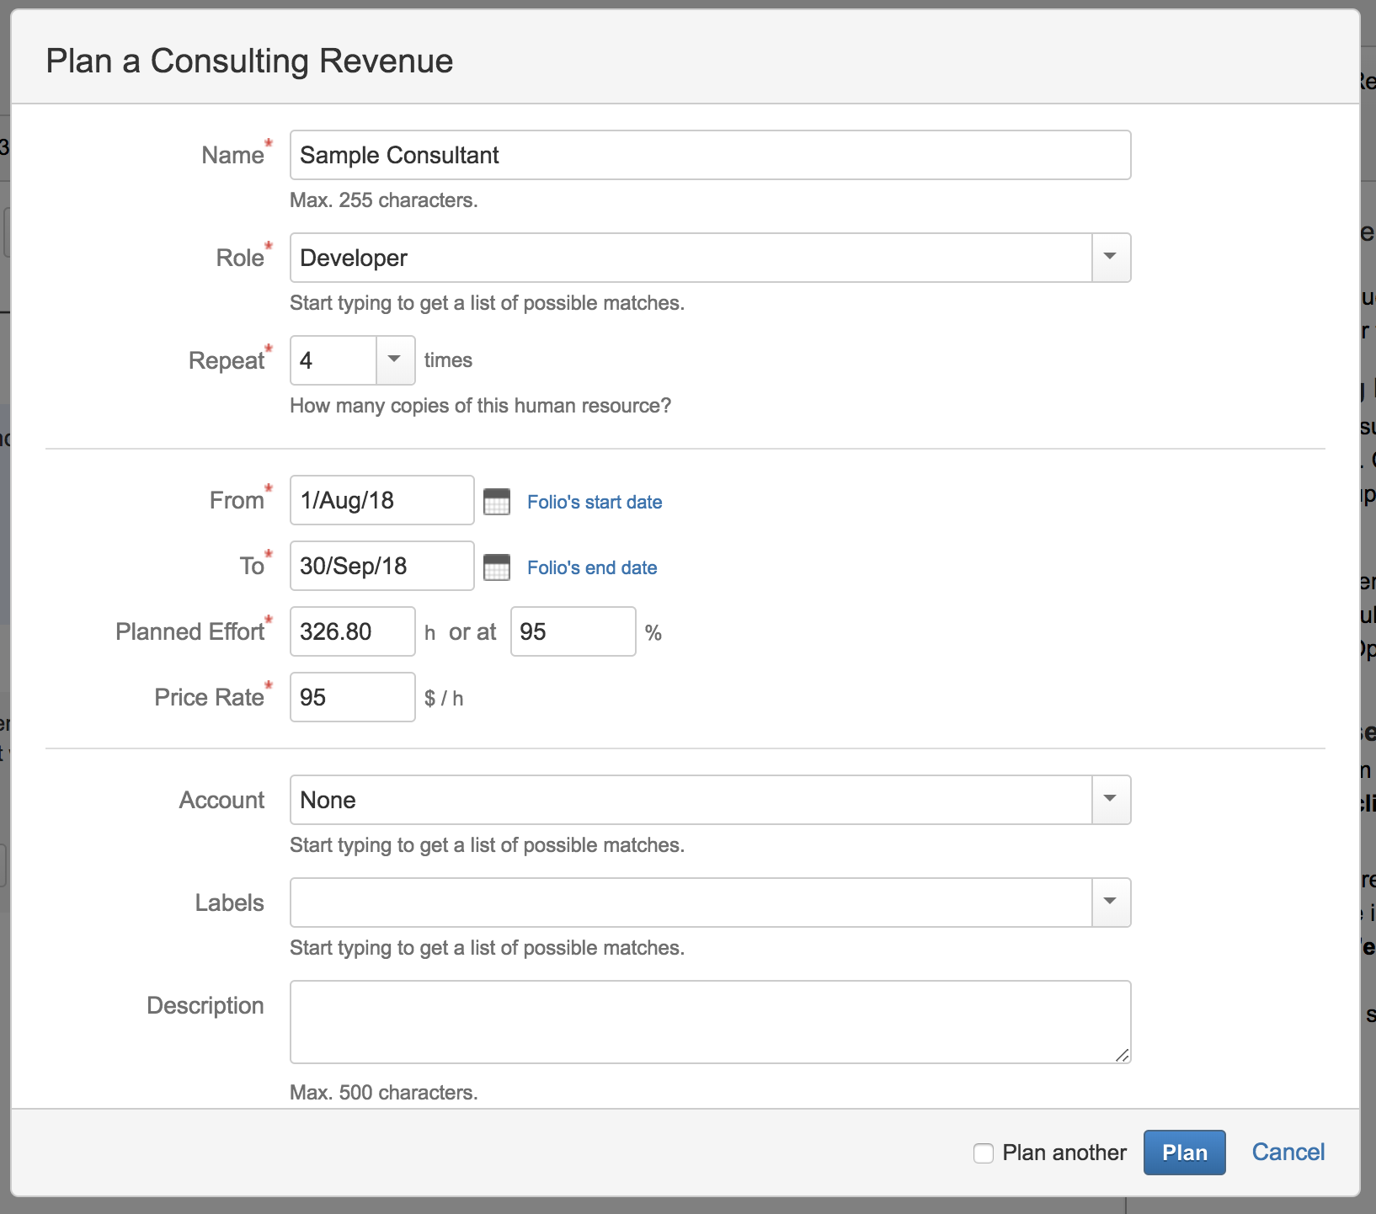Click the Labels input field

coord(691,903)
